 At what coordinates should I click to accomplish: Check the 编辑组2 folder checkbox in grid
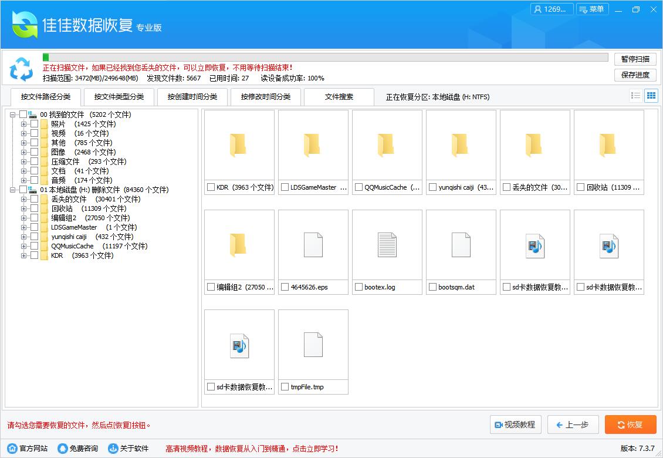coord(211,287)
